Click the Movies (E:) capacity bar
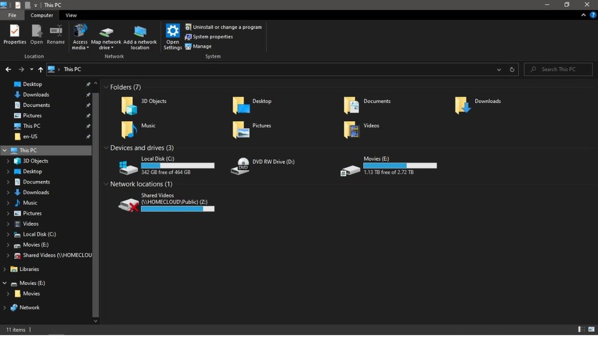Screen dimensions: 598x356 coord(399,165)
